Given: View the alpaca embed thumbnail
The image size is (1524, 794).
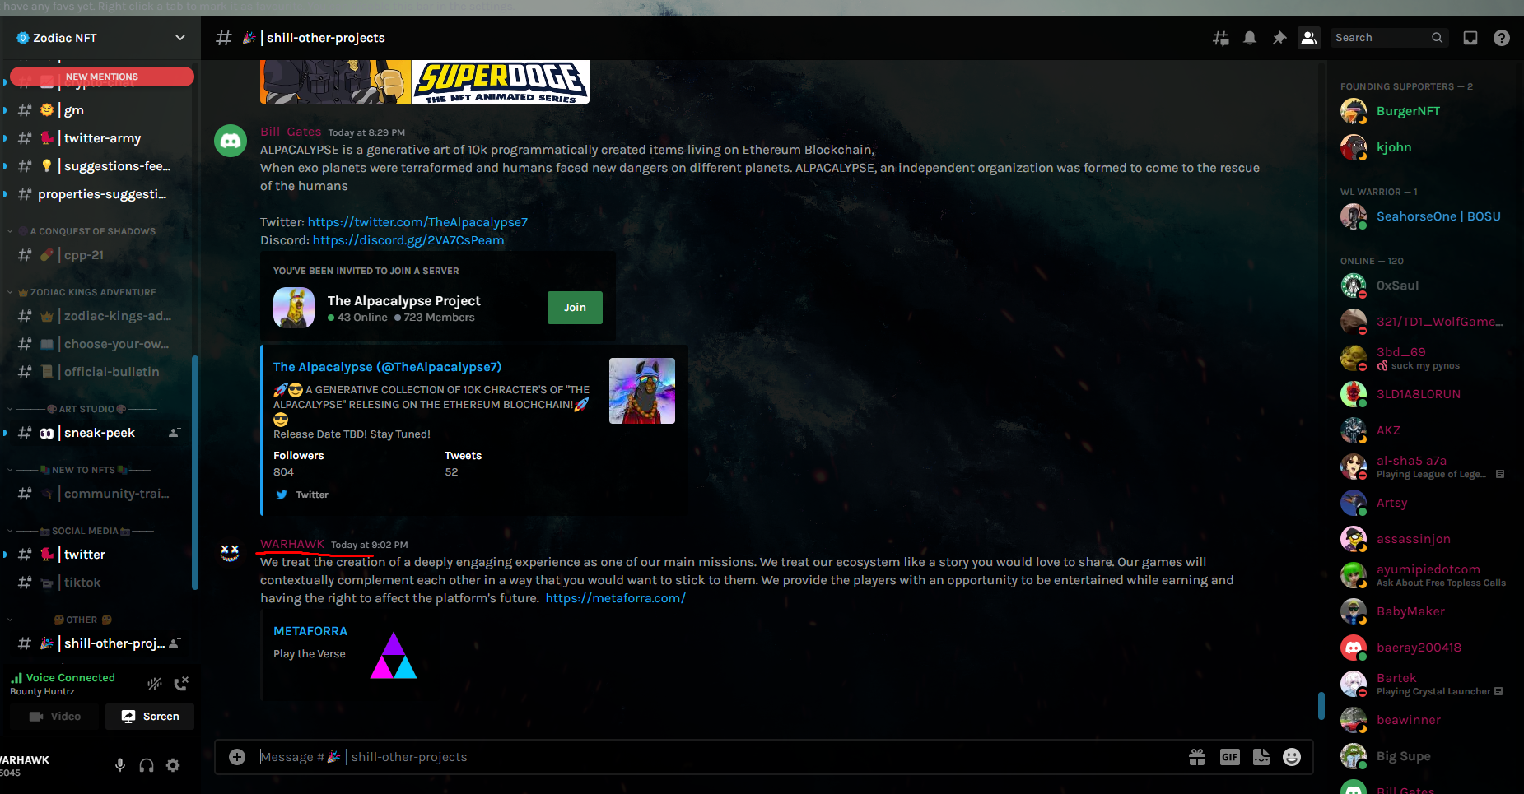Looking at the screenshot, I should (x=642, y=391).
